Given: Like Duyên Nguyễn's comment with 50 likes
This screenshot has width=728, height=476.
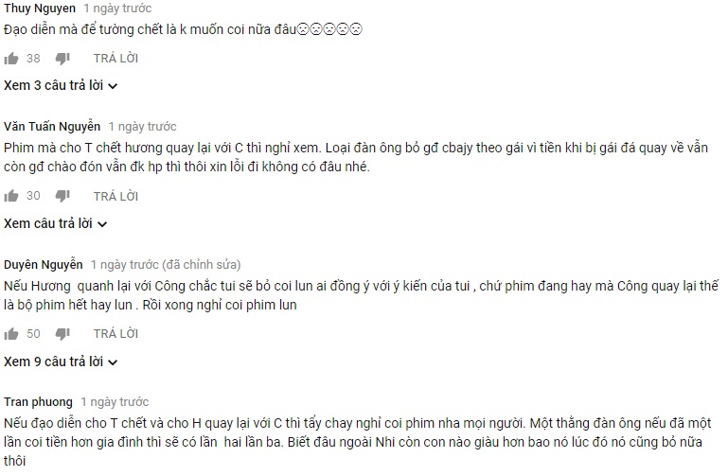Looking at the screenshot, I should coord(11,333).
